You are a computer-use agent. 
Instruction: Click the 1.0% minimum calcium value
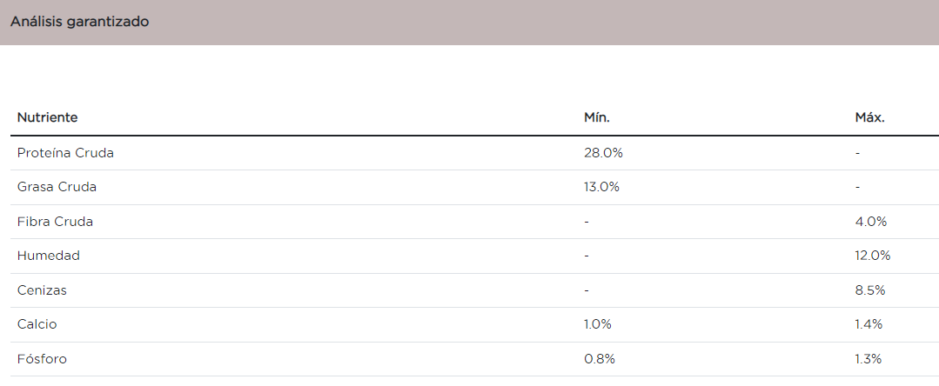[x=598, y=324]
